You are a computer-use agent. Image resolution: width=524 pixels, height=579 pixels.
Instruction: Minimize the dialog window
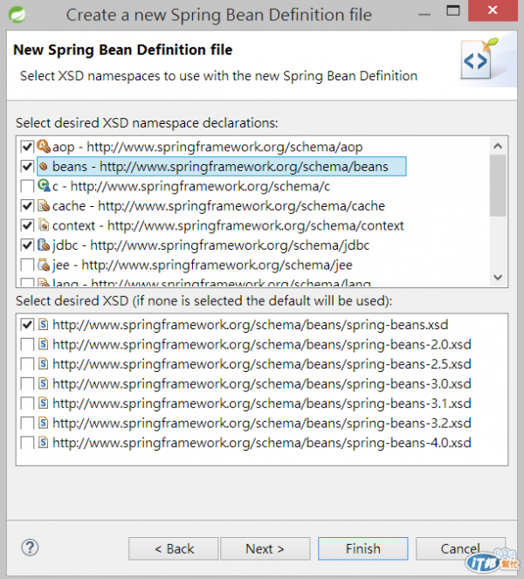coord(424,14)
